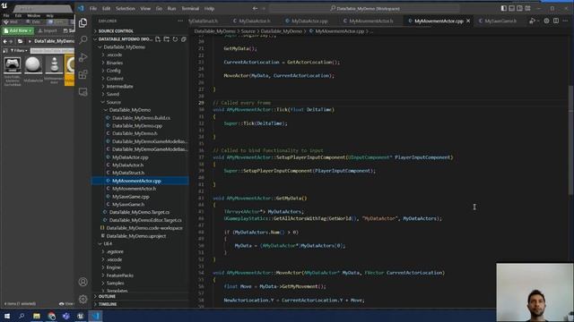574x322 pixels.
Task: Expand the Timeline section
Action: tap(141, 304)
